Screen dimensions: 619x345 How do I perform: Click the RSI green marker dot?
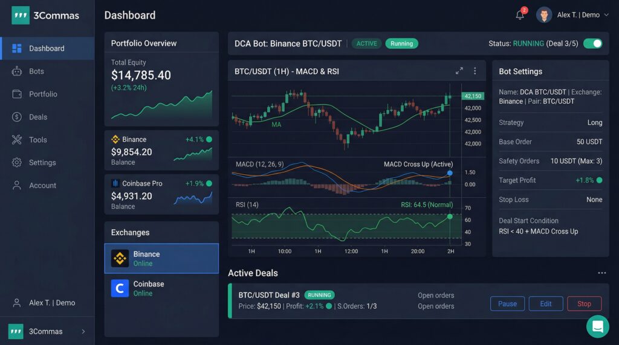[x=450, y=217]
